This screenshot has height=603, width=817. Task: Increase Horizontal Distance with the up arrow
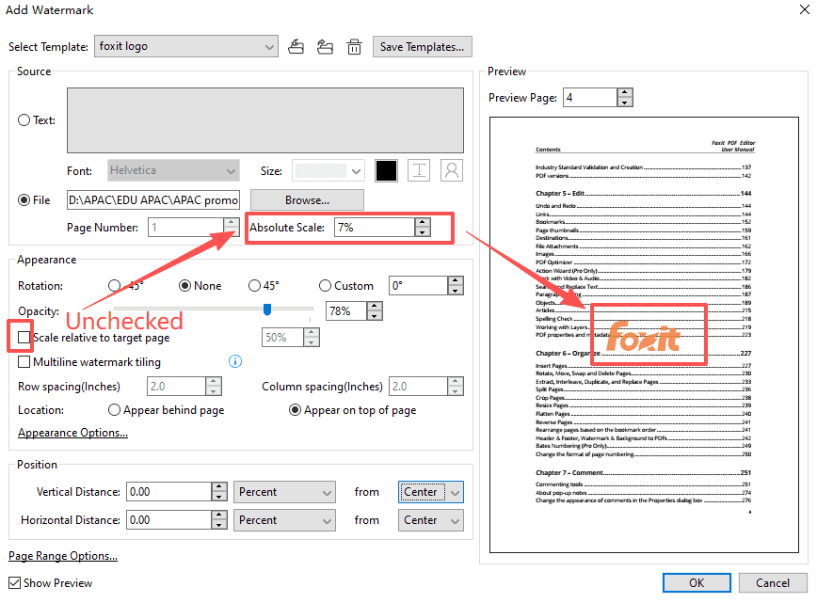click(x=219, y=515)
